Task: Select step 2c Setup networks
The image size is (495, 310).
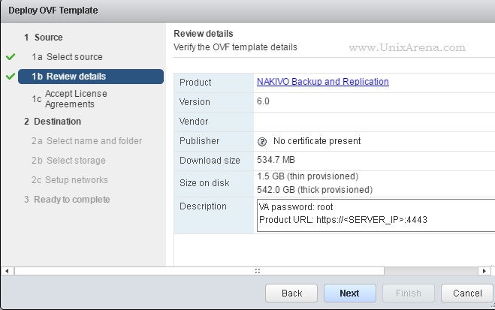Action: (69, 180)
